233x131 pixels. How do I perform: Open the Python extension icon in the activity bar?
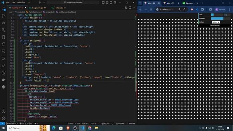pos(4,87)
